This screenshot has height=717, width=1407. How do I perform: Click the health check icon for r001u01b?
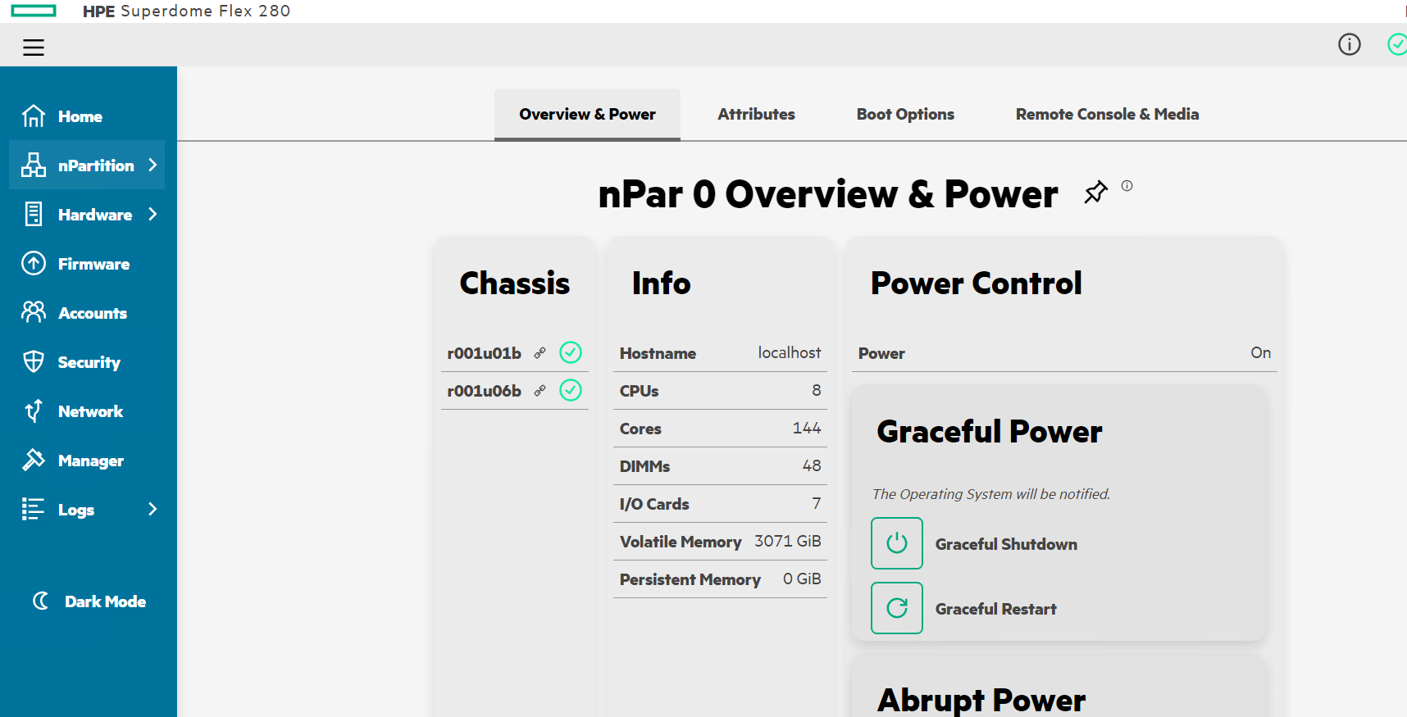(x=571, y=352)
